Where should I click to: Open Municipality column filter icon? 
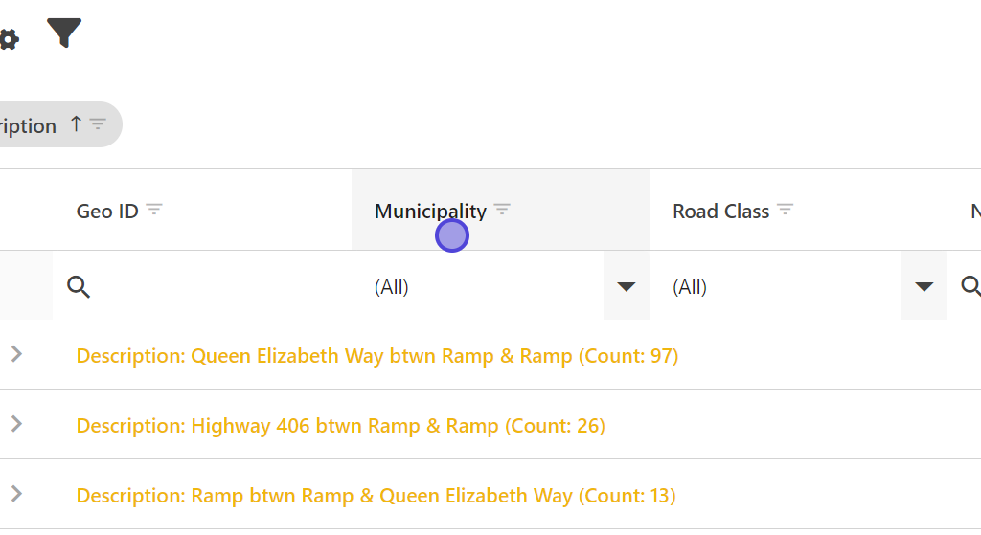[502, 210]
